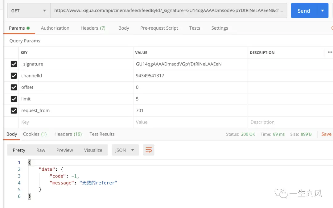Uncheck the offset parameter checkbox

point(14,87)
